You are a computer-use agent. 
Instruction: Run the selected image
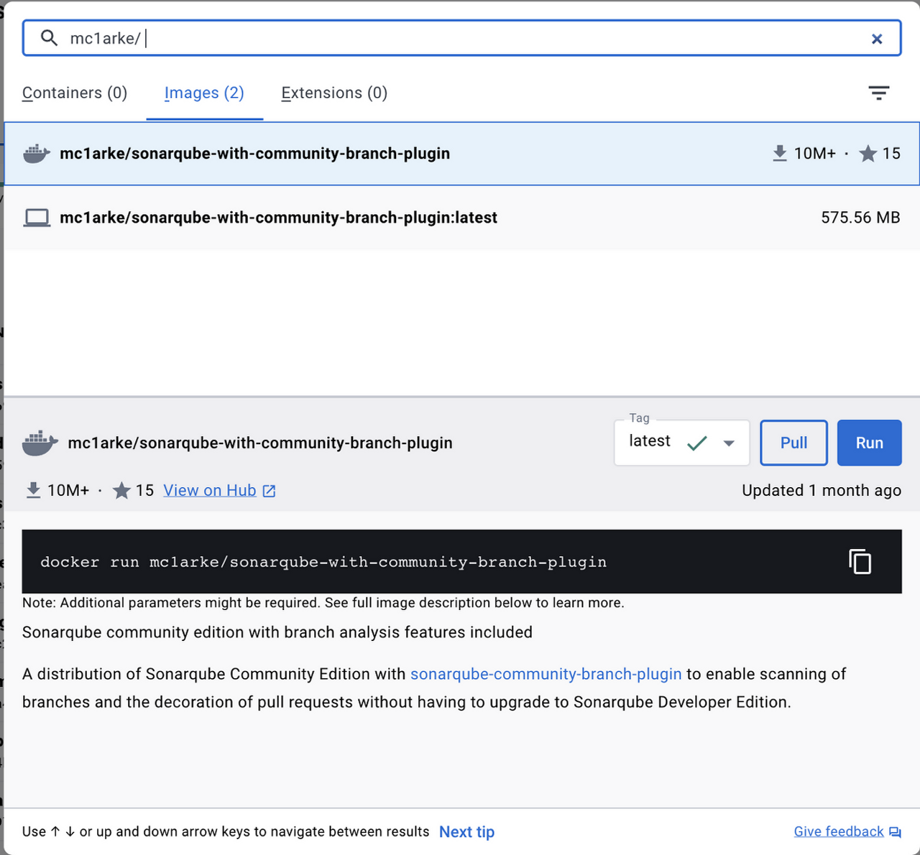click(x=869, y=443)
